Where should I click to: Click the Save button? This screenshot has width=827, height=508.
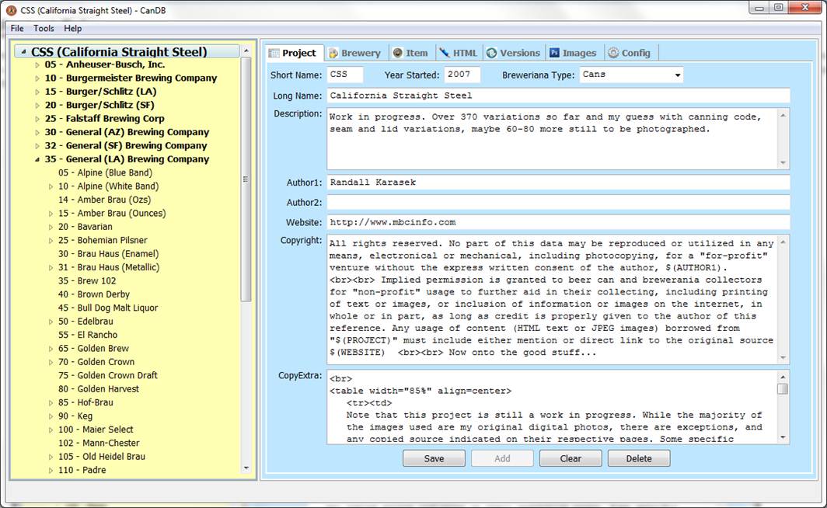coord(434,458)
